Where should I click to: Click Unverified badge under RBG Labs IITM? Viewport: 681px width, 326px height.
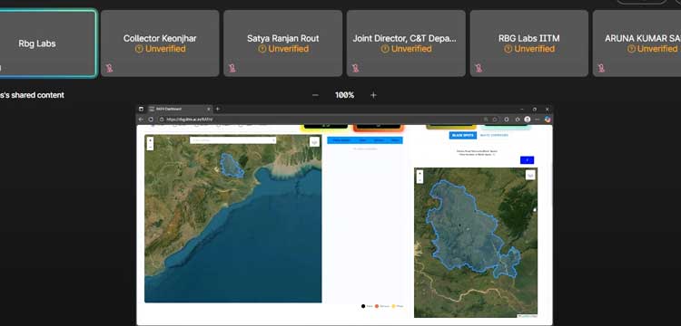coord(529,49)
